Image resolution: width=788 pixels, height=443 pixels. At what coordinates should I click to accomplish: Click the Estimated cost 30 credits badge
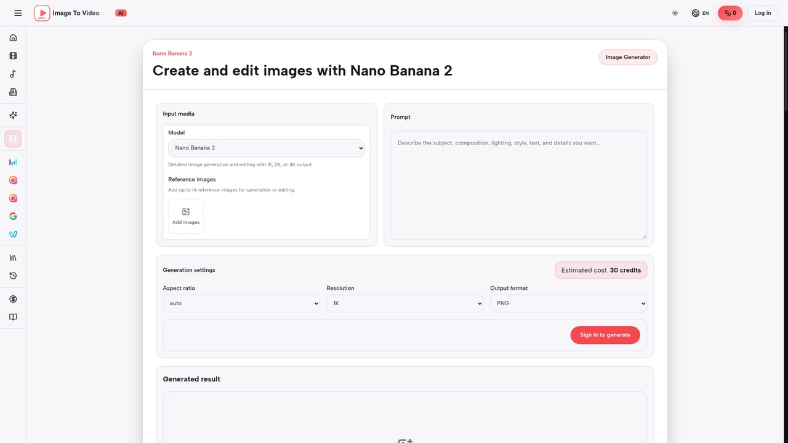tap(601, 270)
